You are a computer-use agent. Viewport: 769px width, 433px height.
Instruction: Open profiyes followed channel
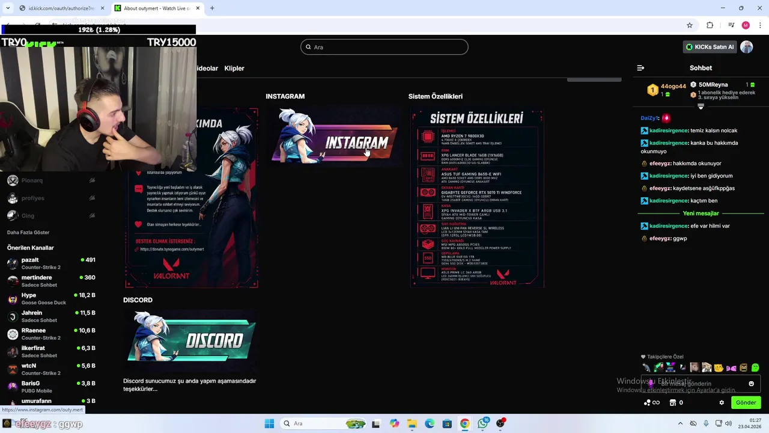pyautogui.click(x=52, y=198)
